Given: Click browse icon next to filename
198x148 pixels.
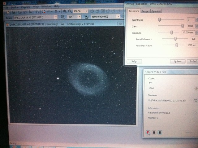Looking at the screenshot, I should 195,100.
